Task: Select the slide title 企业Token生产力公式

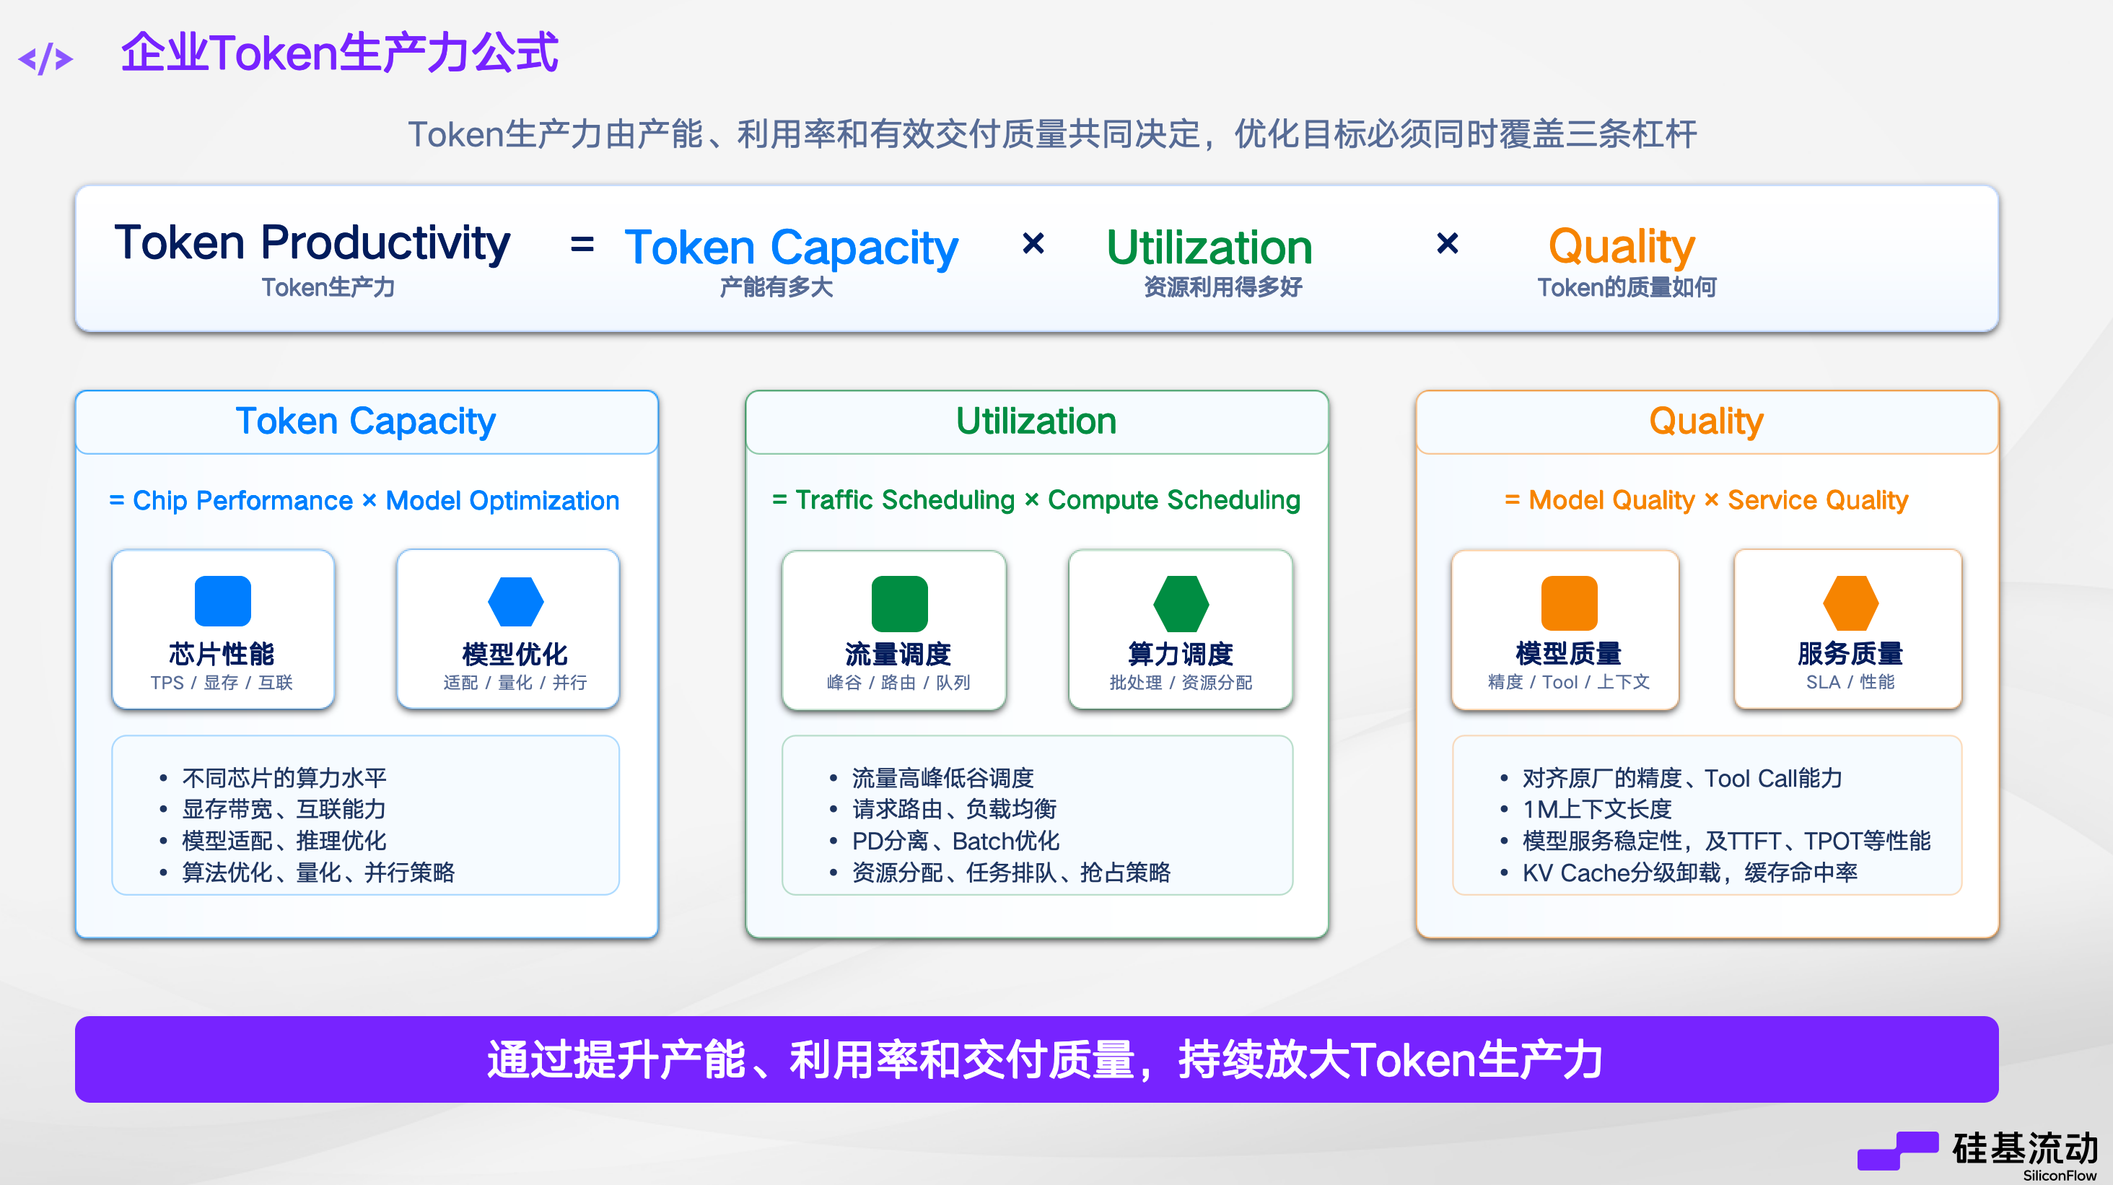Action: pyautogui.click(x=340, y=53)
